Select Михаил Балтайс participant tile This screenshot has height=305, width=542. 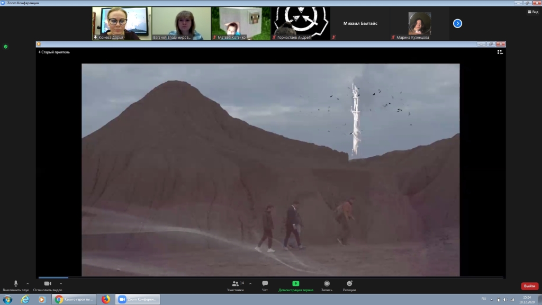coord(360,23)
